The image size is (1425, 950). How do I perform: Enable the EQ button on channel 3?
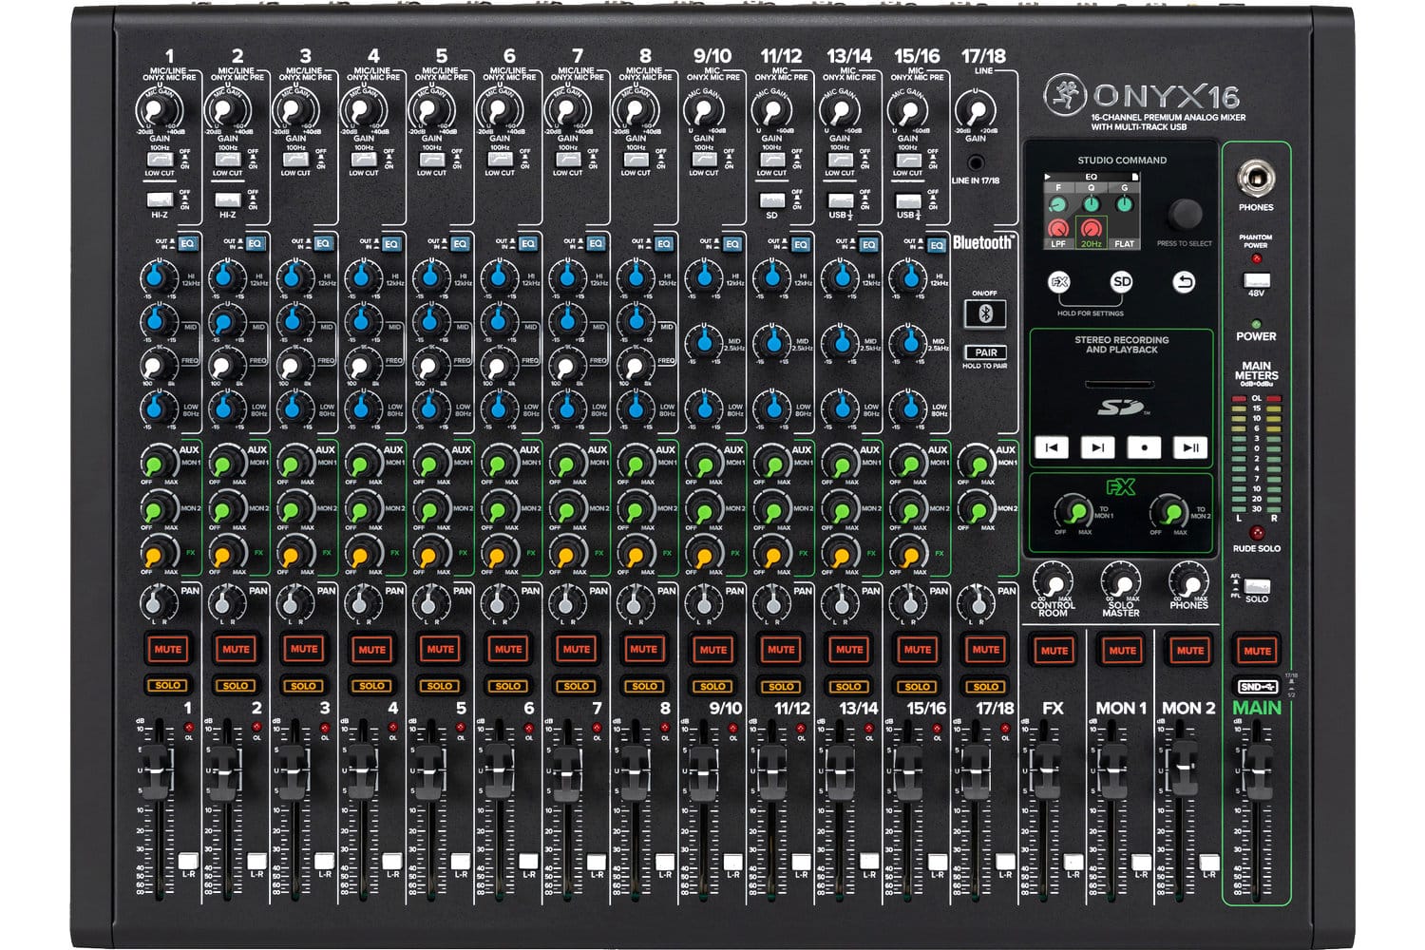click(323, 243)
